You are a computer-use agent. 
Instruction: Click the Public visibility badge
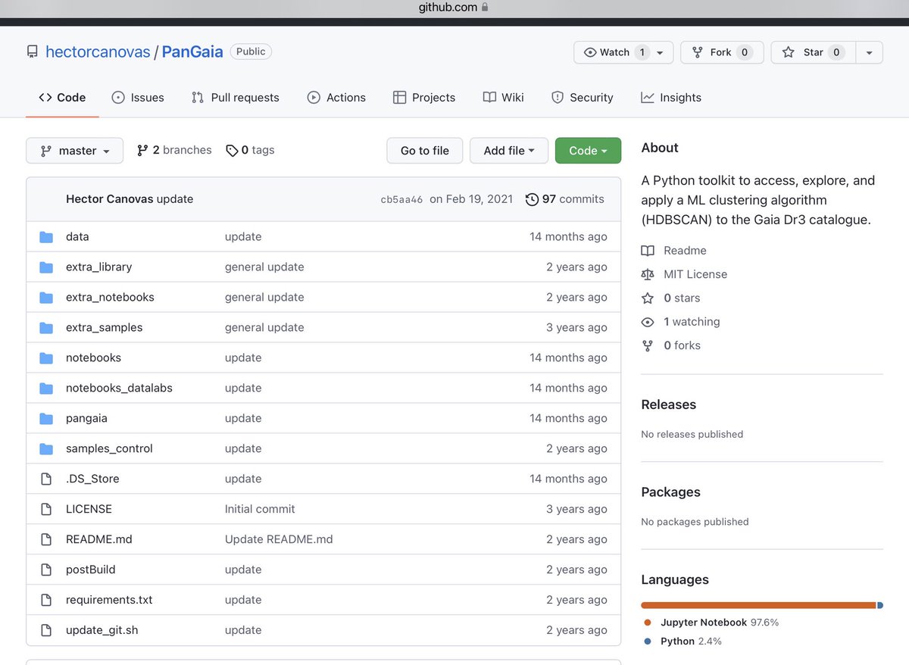[x=251, y=52]
